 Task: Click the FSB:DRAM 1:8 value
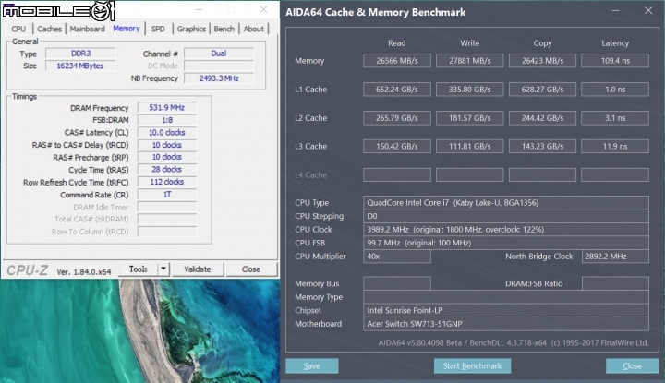click(167, 120)
